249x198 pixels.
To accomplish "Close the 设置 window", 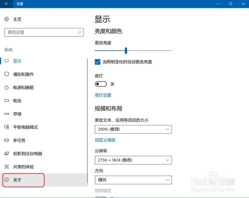I will coord(243,3).
